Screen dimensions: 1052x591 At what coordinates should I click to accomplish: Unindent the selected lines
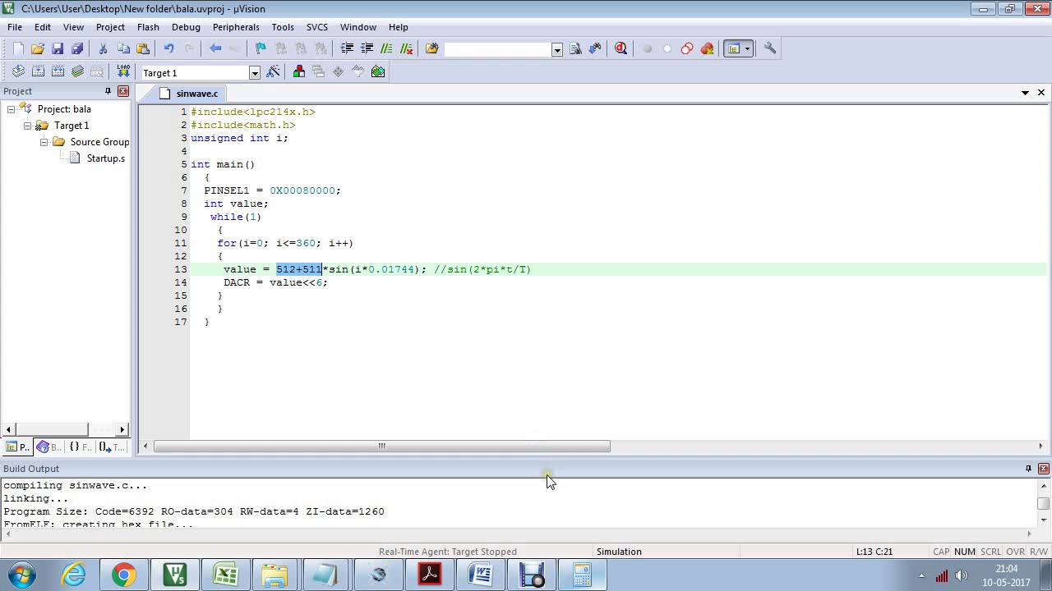[367, 48]
